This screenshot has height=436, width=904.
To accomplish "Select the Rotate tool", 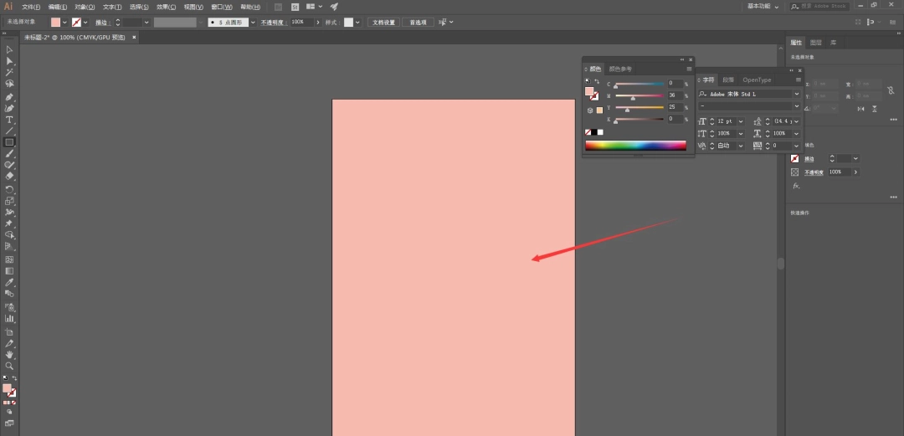I will click(x=9, y=190).
